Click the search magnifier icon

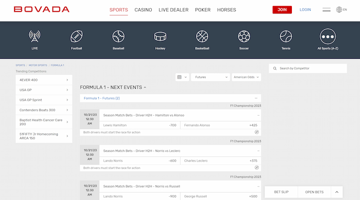275,68
